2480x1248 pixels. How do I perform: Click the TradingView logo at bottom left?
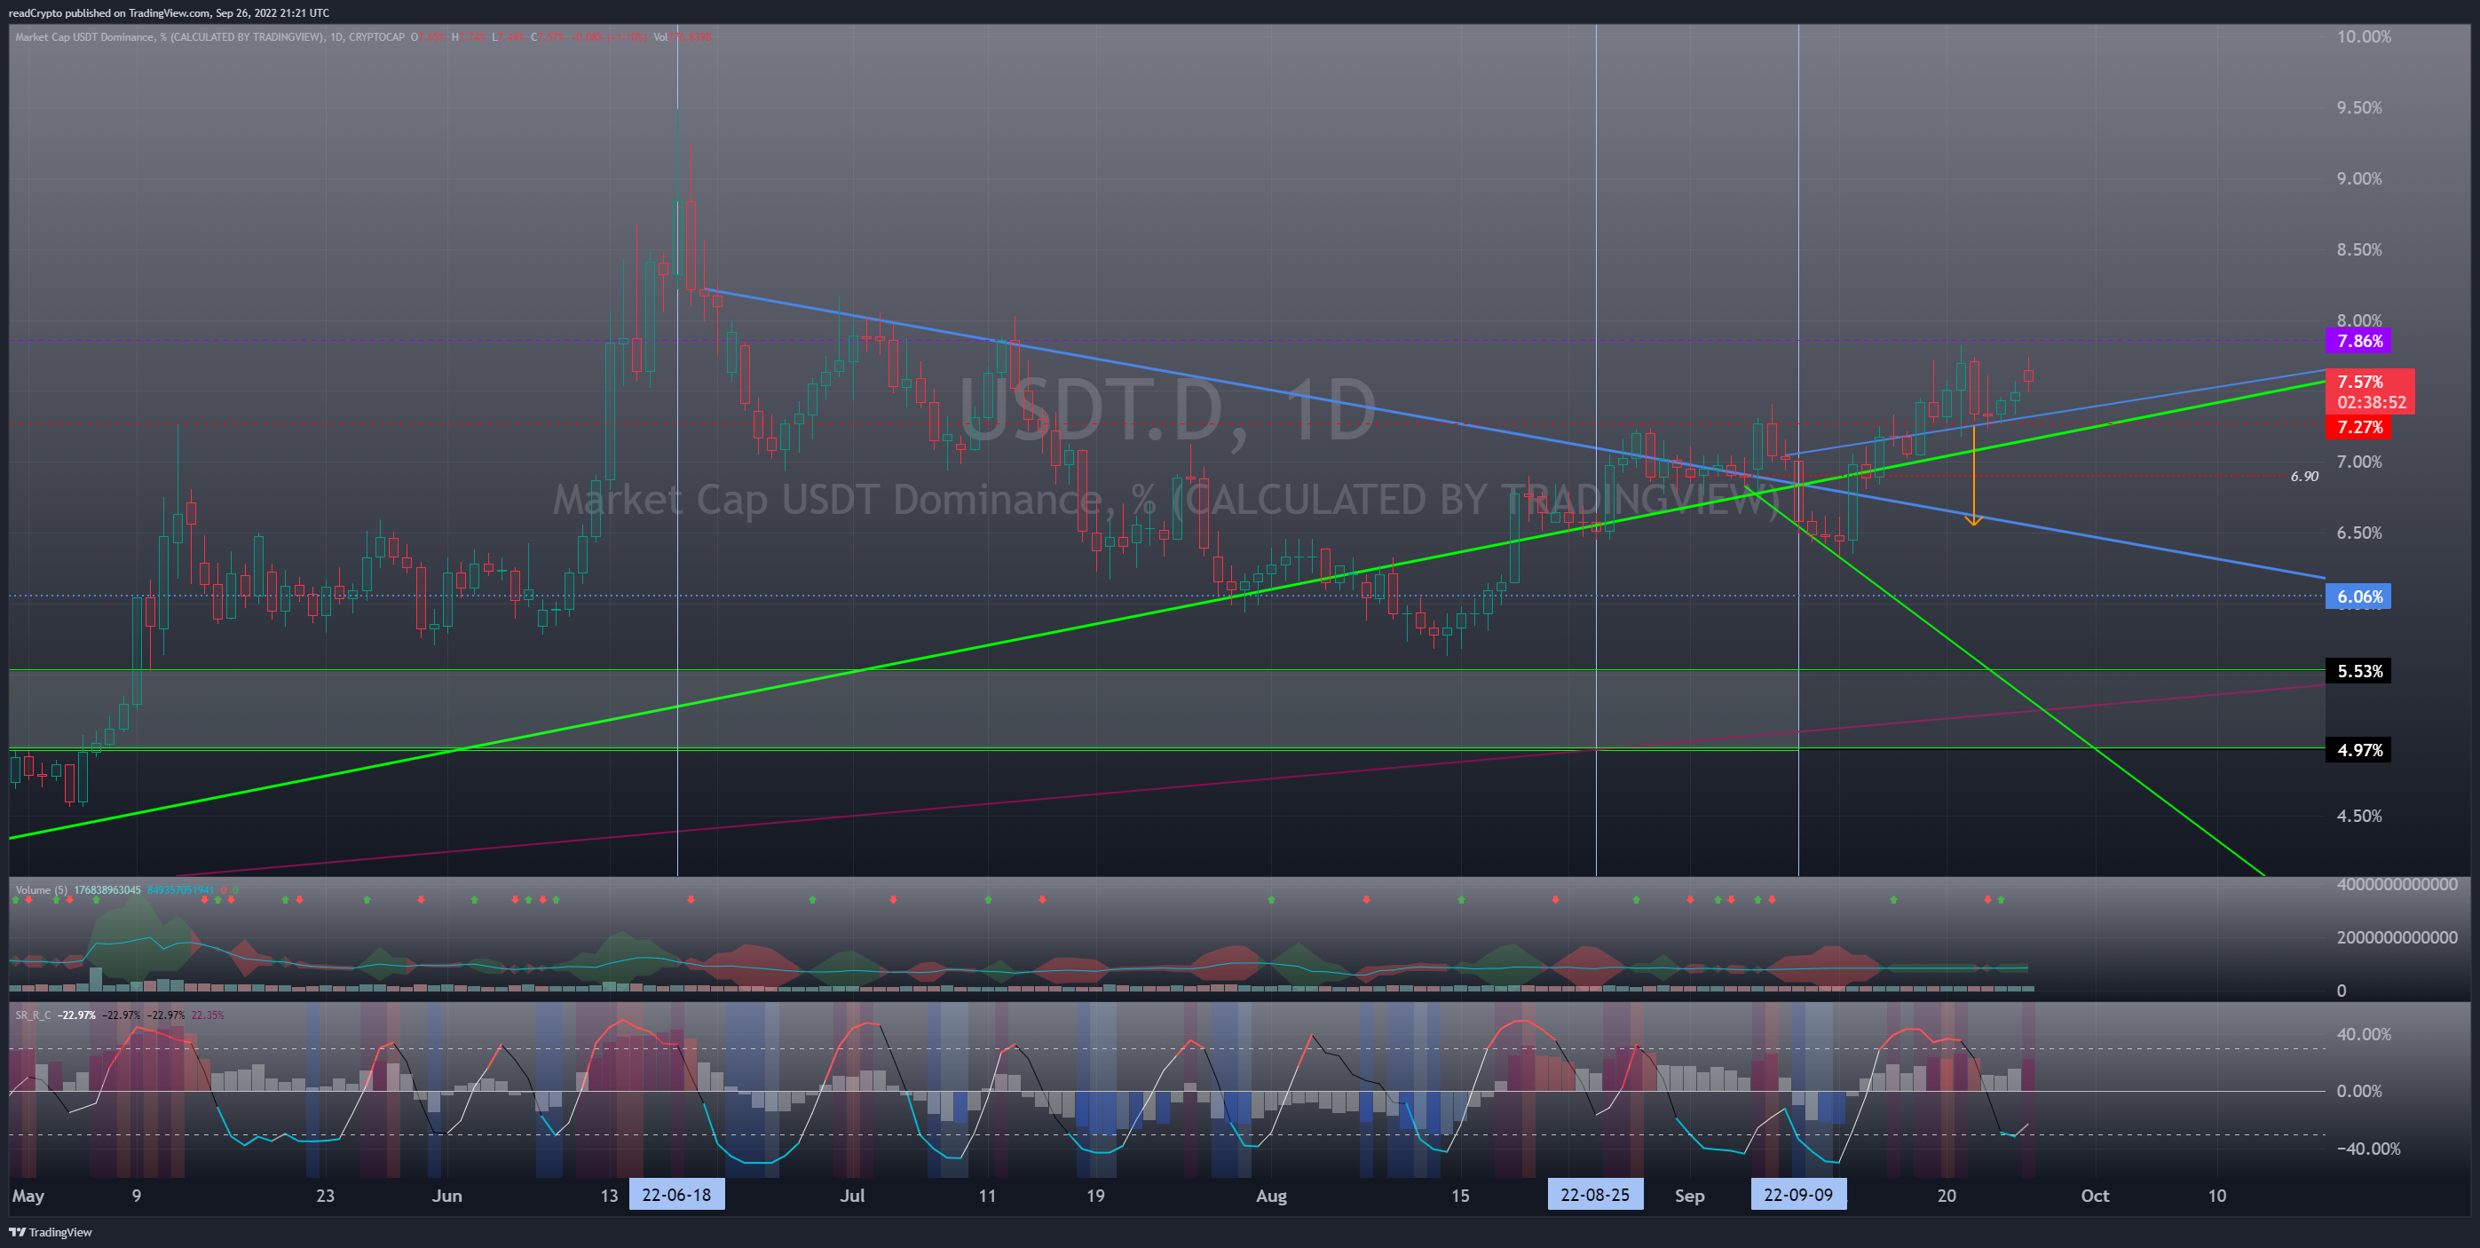click(50, 1232)
